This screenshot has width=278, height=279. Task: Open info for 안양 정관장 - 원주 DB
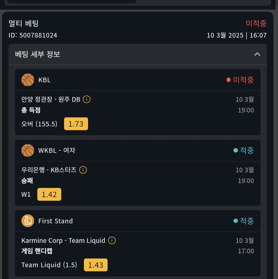(87, 99)
